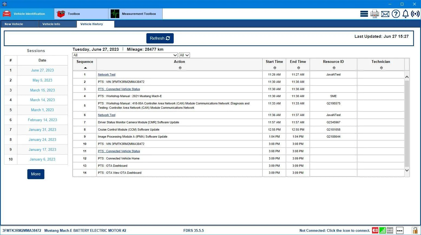Click the sort icon under Action
The height and width of the screenshot is (235, 421).
[180, 68]
